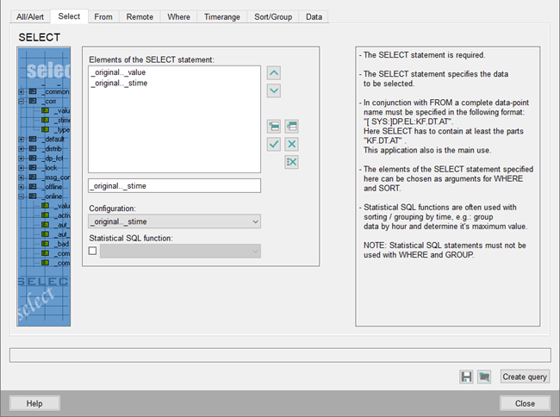Expand the _common tree node
This screenshot has width=560, height=417.
click(22, 91)
